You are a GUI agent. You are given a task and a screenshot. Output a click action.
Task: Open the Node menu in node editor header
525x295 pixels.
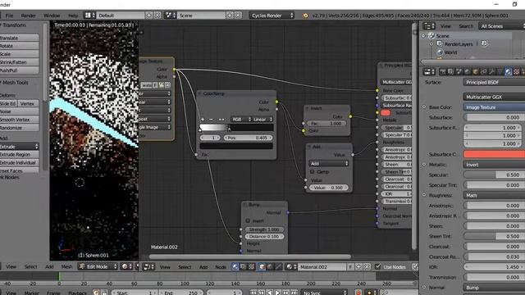point(221,266)
